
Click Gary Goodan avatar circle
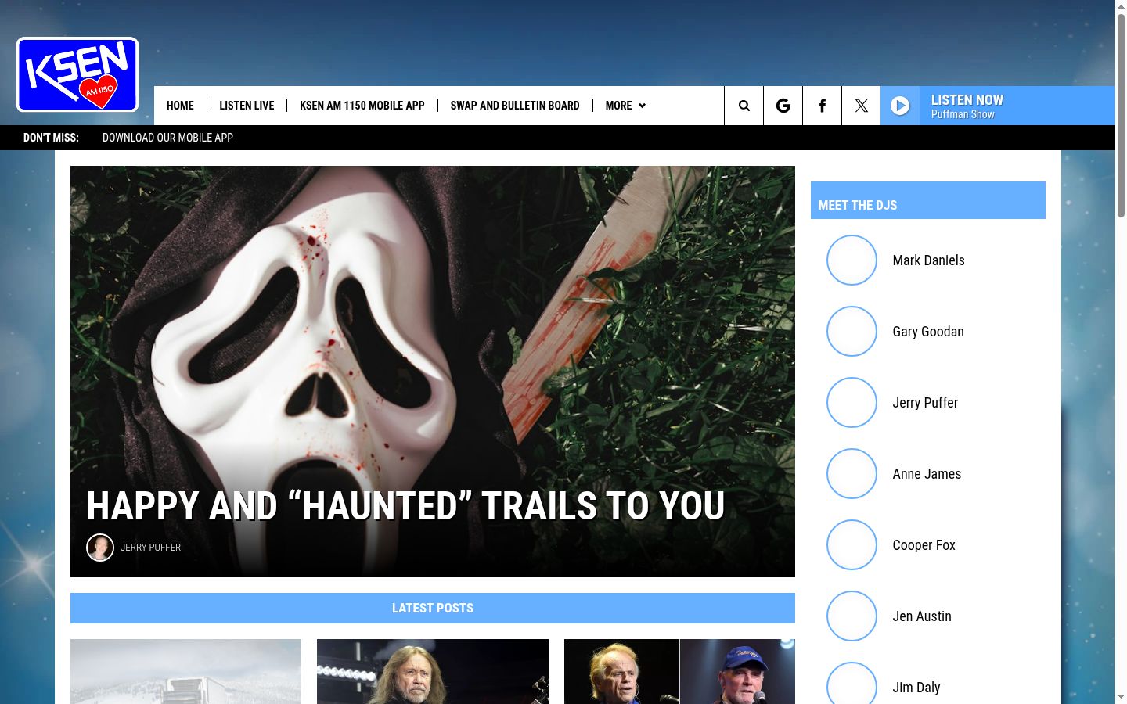(x=852, y=332)
